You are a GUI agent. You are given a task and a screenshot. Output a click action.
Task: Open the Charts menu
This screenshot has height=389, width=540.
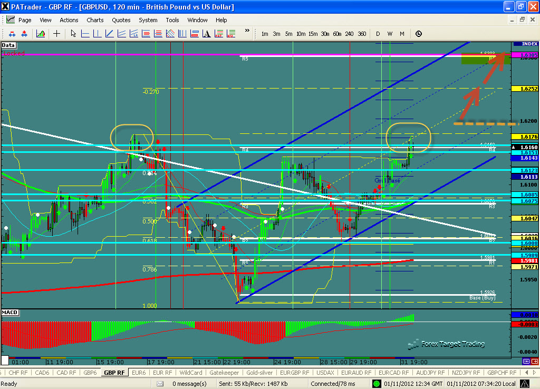[95, 20]
